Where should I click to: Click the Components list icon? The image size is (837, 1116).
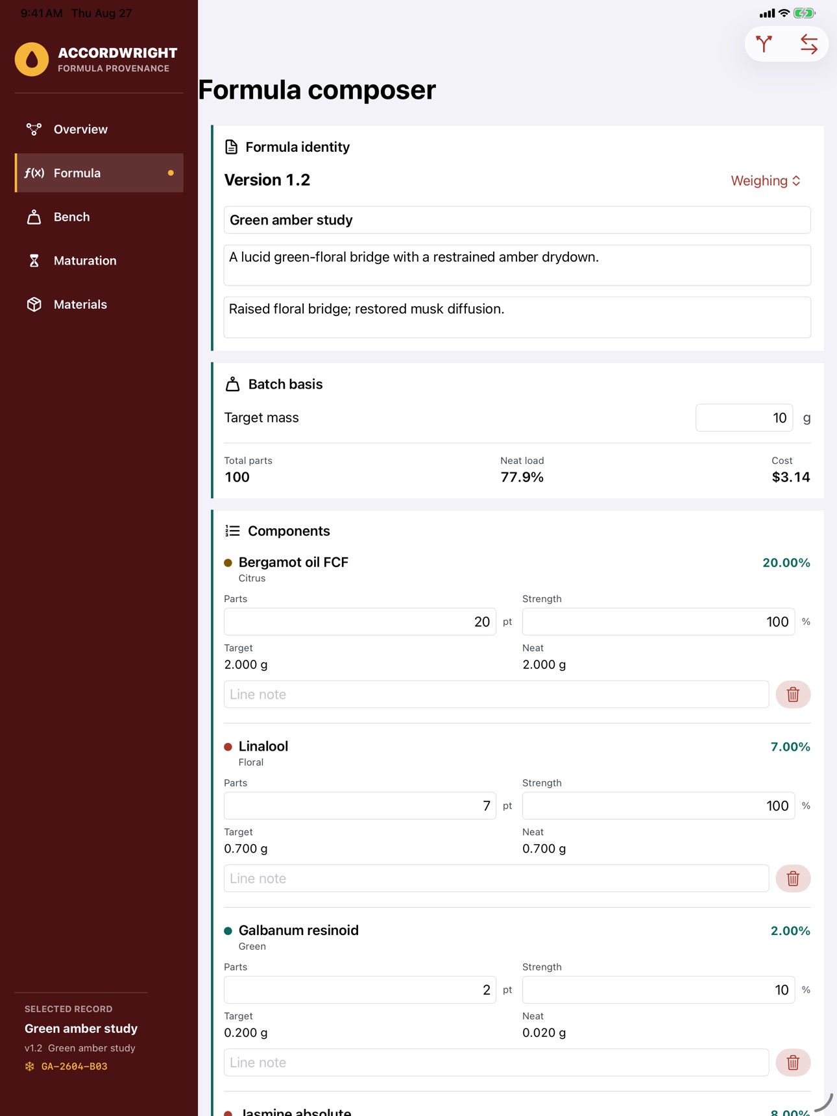pos(232,531)
